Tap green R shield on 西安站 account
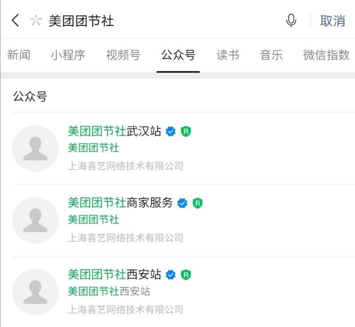 [x=186, y=275]
